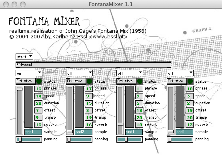
Task: Click second channel's speed value 9
Action: coord(89,96)
